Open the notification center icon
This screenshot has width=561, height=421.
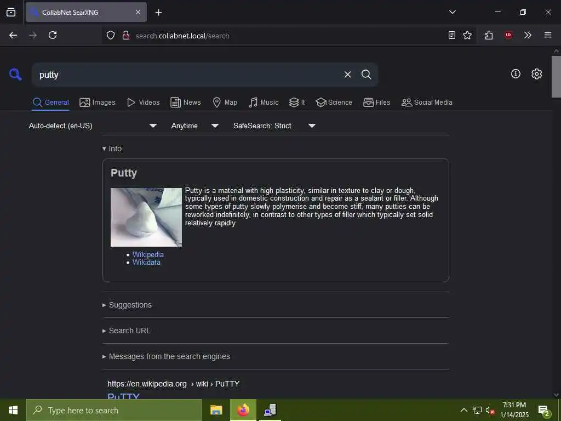pos(543,411)
